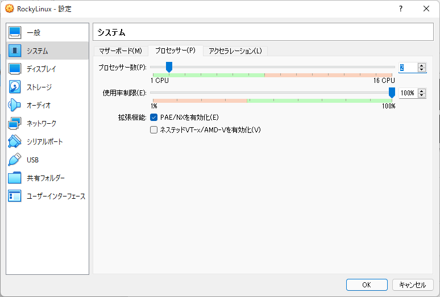Increase processor count with up arrow

point(421,65)
